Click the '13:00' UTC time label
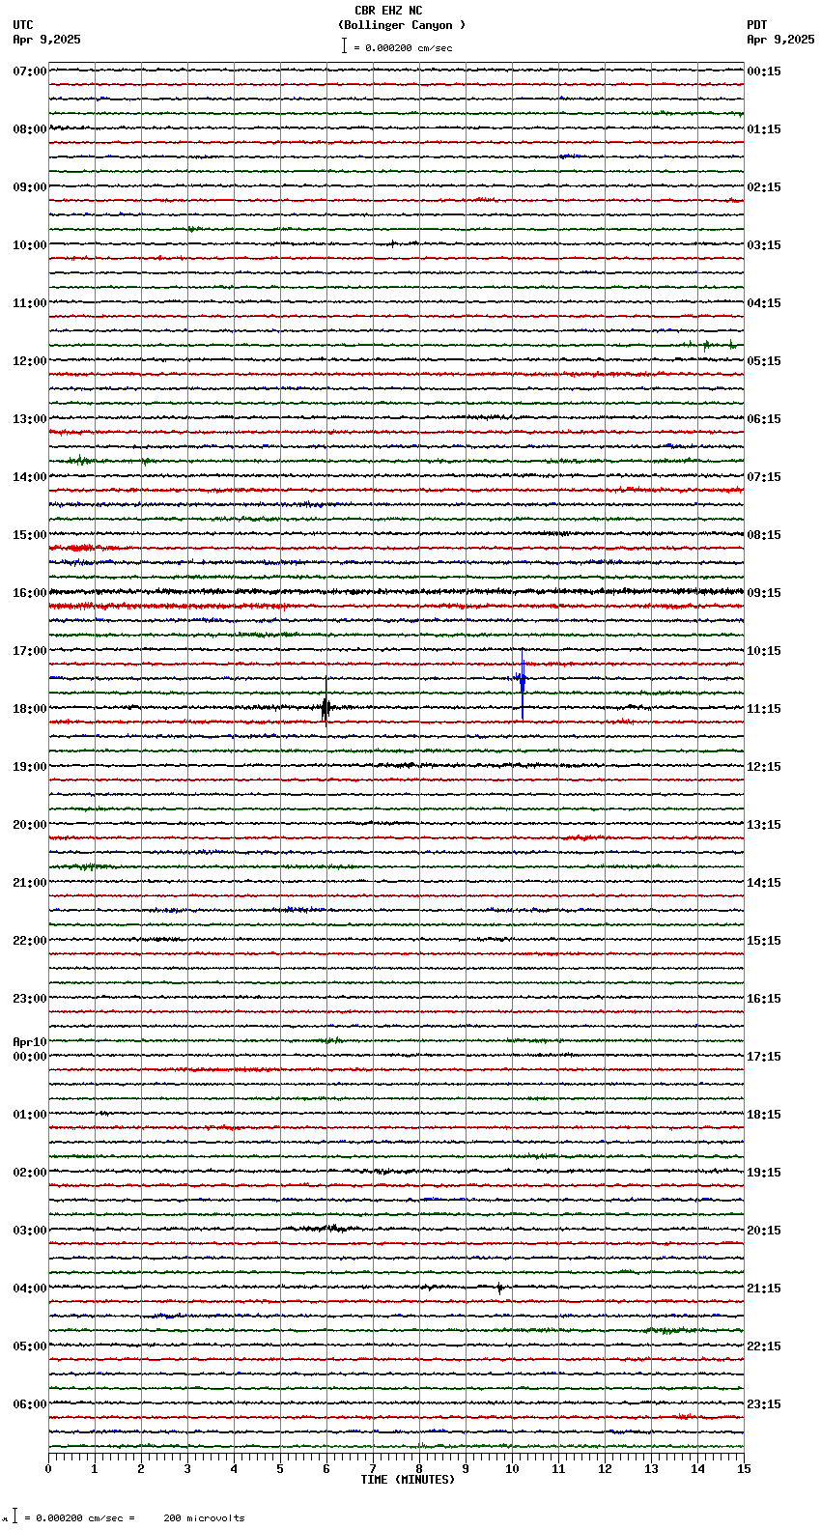821x1530 pixels. pos(30,419)
